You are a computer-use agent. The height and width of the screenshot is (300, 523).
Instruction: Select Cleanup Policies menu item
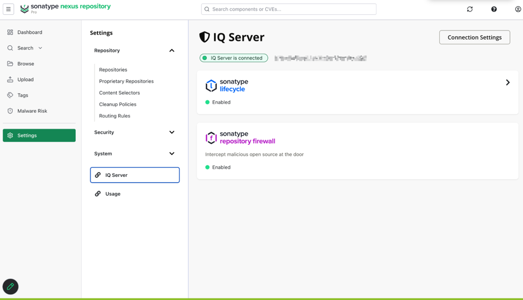118,104
